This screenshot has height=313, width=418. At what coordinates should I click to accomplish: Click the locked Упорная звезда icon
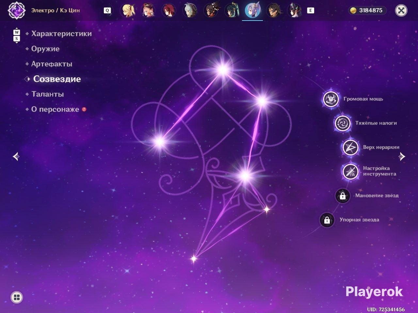(x=327, y=220)
